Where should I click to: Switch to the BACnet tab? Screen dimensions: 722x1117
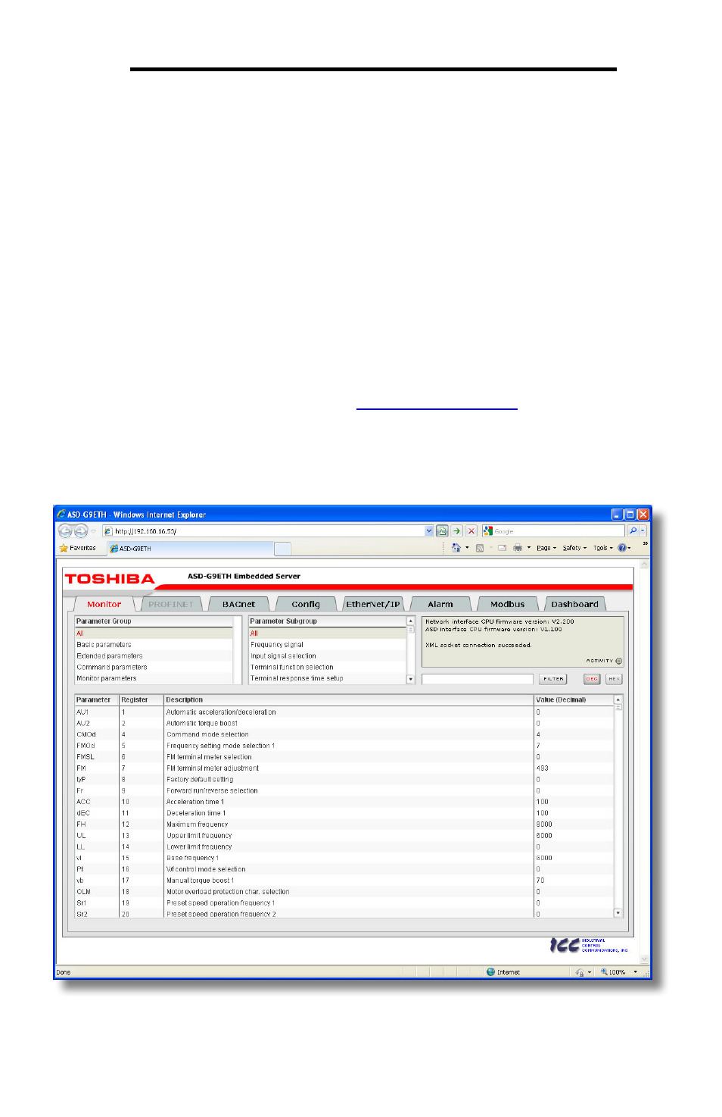(238, 604)
